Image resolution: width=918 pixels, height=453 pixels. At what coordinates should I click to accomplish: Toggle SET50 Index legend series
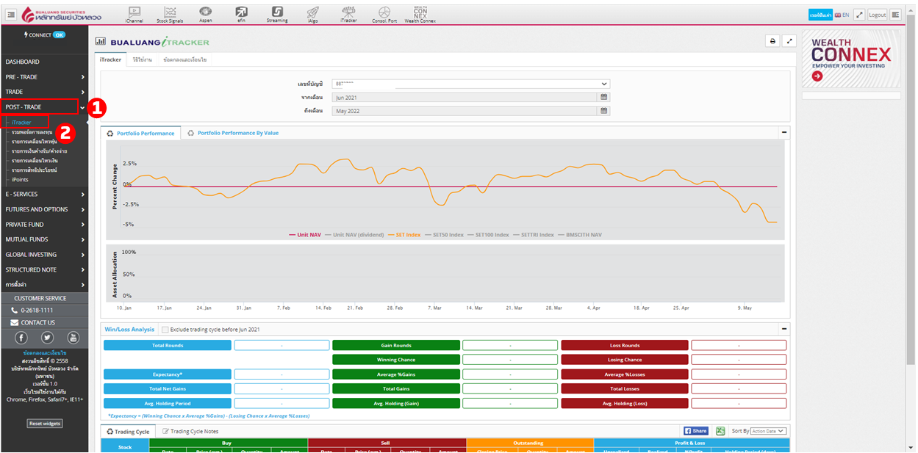(x=444, y=235)
